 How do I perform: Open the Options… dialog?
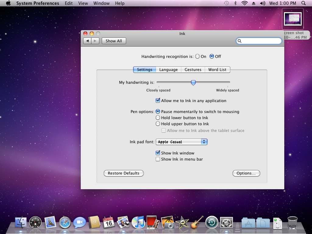click(246, 173)
